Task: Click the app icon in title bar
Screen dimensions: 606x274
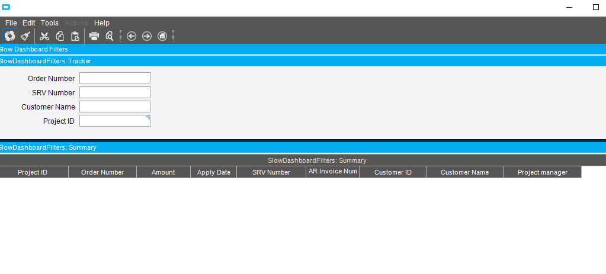Action: tap(6, 7)
